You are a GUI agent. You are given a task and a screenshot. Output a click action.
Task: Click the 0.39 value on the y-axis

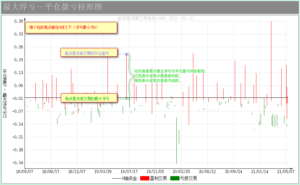[18, 21]
